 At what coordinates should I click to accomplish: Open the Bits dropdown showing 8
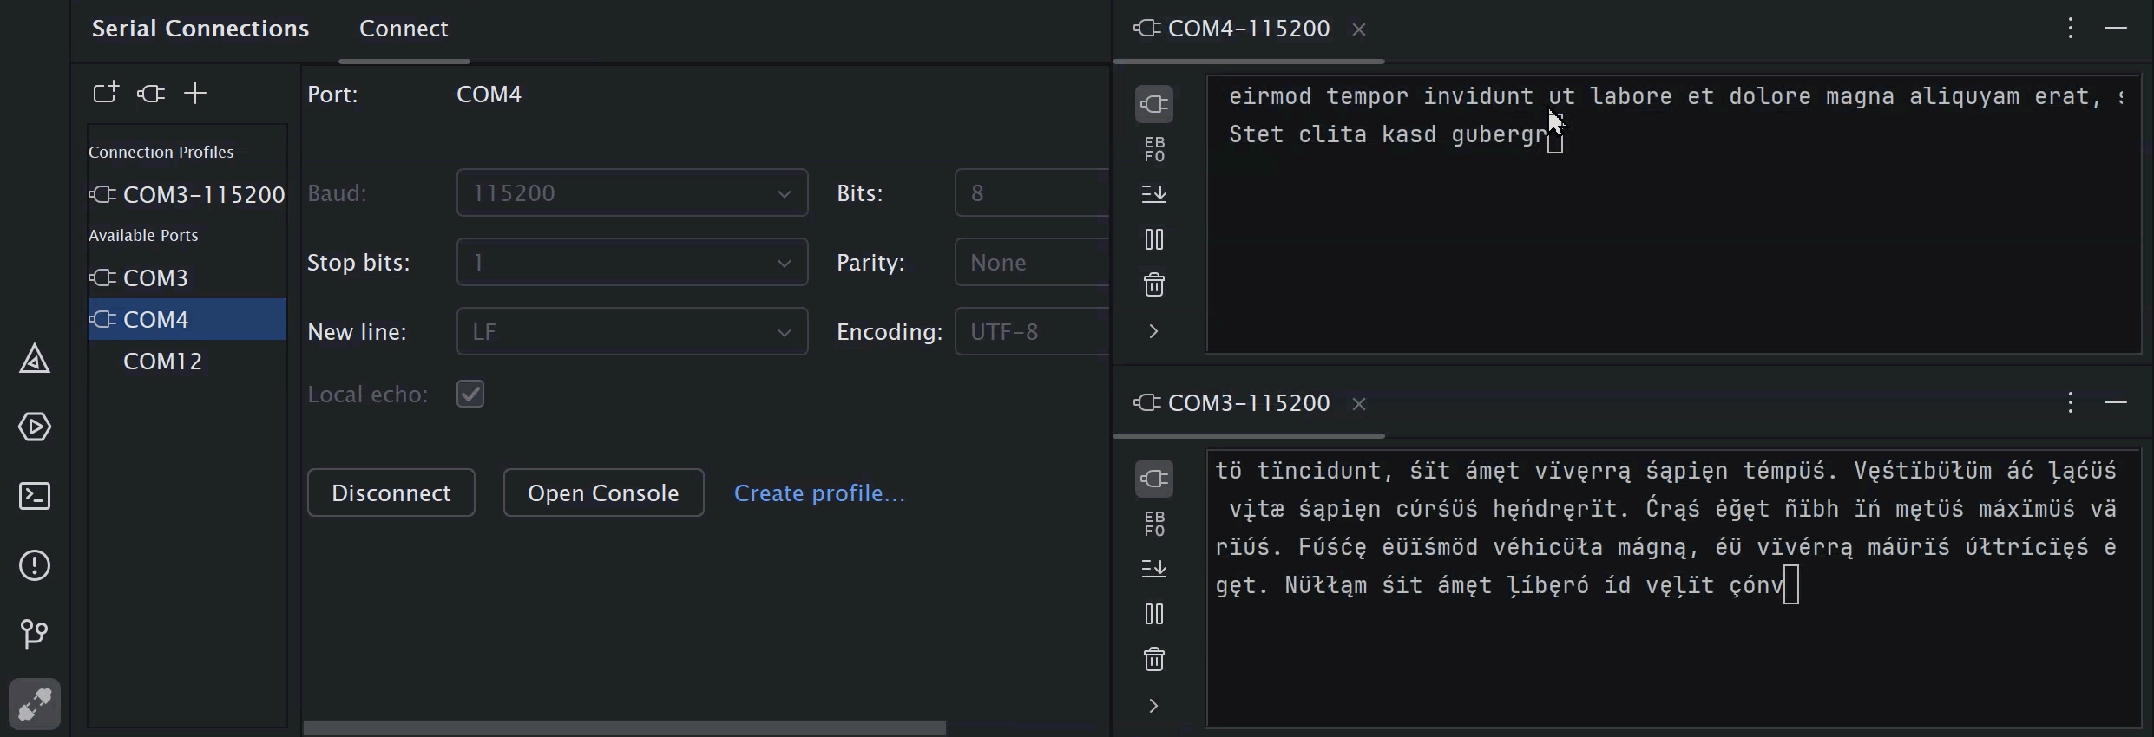(x=1032, y=192)
